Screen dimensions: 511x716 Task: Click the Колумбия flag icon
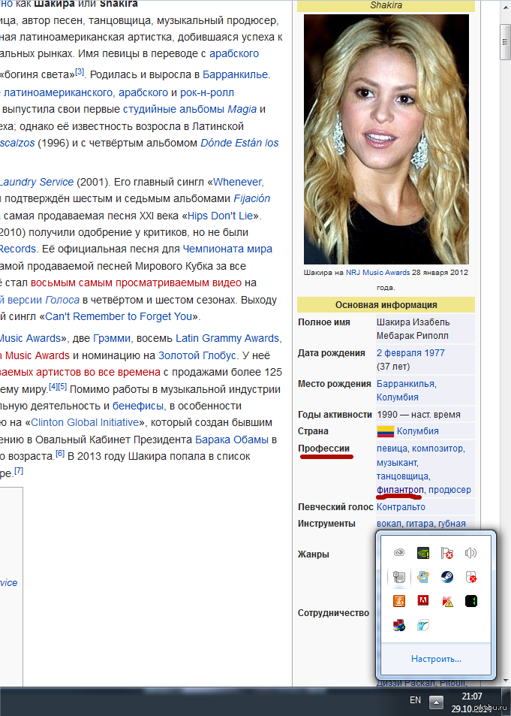[386, 431]
